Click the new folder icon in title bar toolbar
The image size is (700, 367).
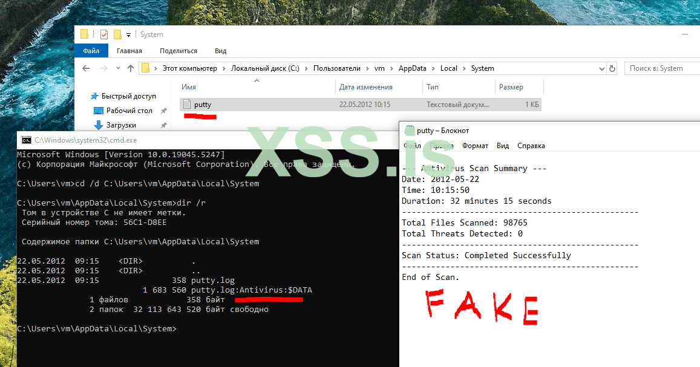click(117, 34)
